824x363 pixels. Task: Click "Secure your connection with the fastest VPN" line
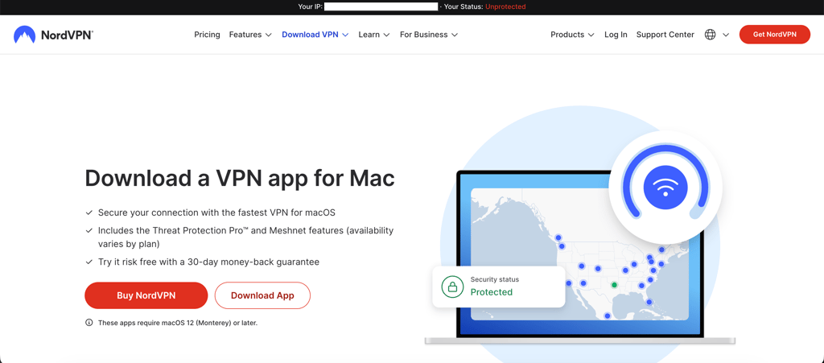point(216,212)
